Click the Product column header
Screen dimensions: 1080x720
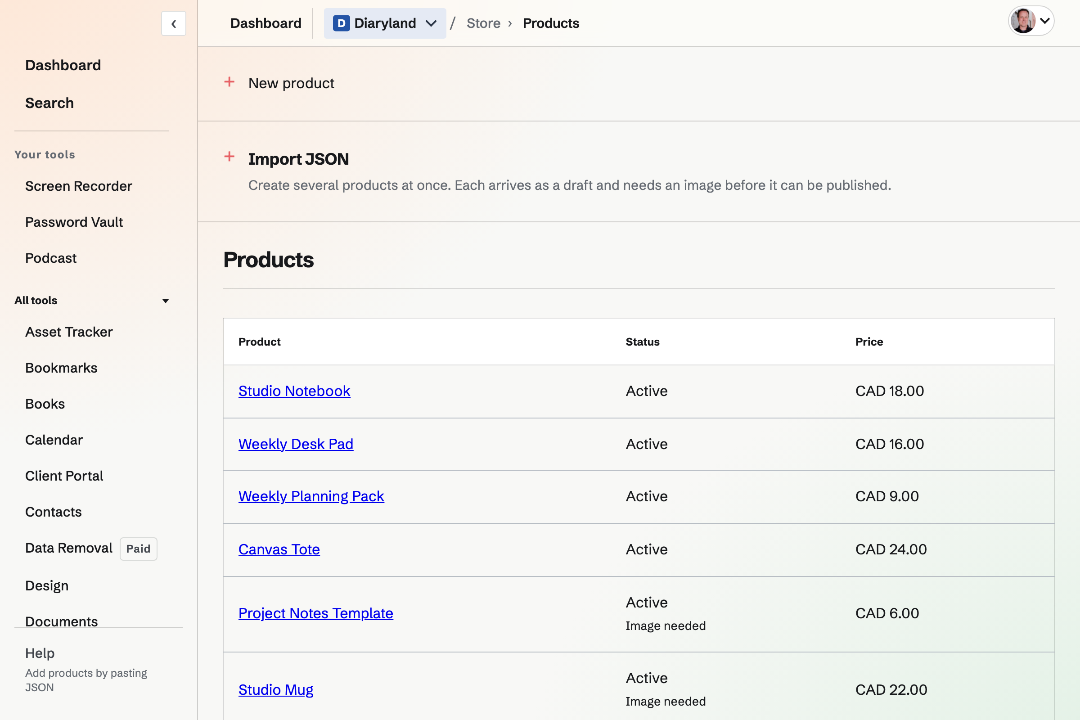[260, 342]
